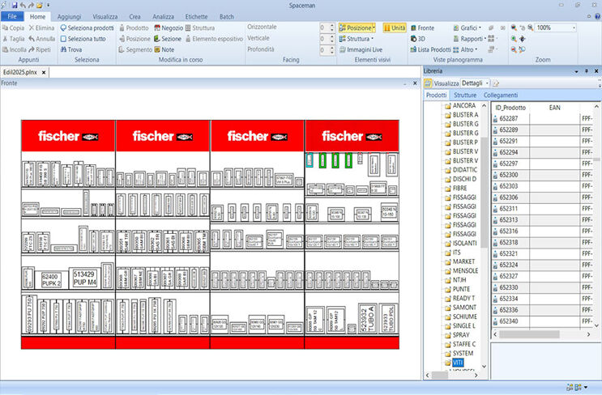
Task: Click the edit page icon next to Dettagli
Action: coord(496,83)
